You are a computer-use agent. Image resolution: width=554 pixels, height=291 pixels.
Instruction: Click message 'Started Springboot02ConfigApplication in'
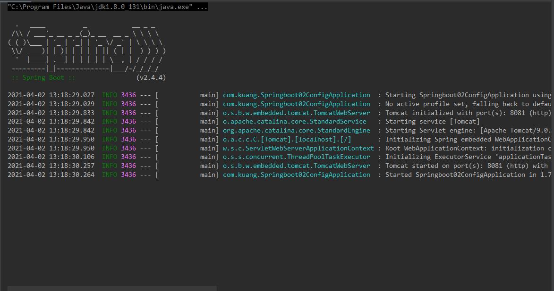(x=461, y=175)
